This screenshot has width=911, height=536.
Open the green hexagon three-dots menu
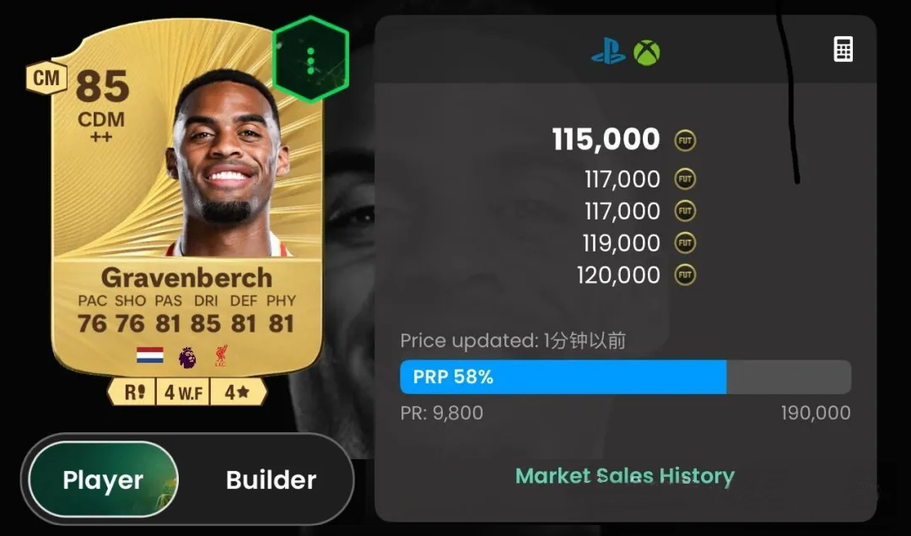[310, 59]
